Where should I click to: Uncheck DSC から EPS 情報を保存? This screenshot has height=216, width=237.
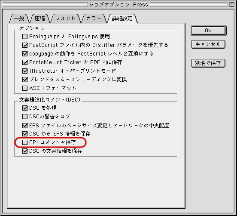[x=25, y=134]
